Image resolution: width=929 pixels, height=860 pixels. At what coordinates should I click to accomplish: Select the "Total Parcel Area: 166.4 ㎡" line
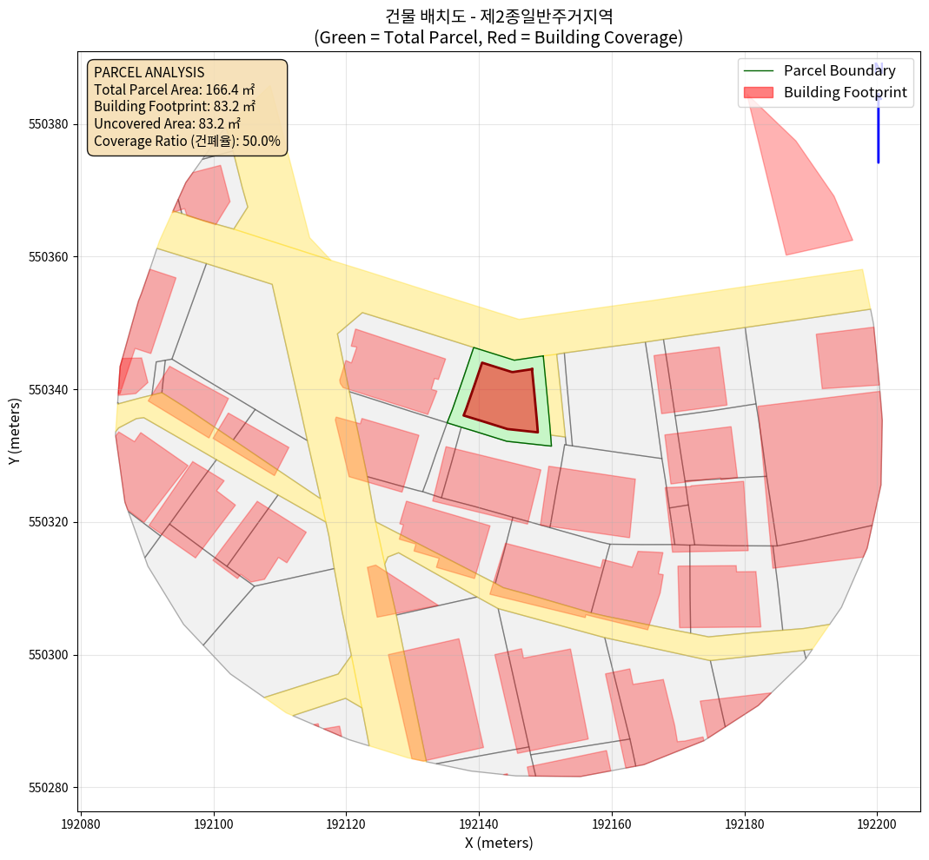[174, 89]
